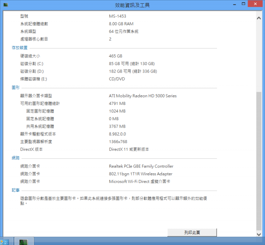Click the scrollbar up arrow
Viewport: 265px width, 245px height.
pyautogui.click(x=259, y=18)
